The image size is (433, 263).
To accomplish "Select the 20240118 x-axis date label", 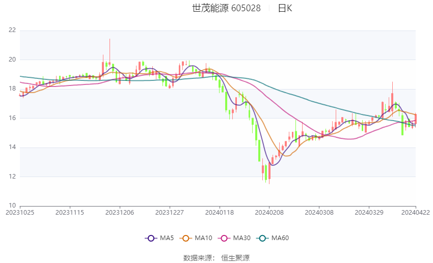I will [220, 213].
